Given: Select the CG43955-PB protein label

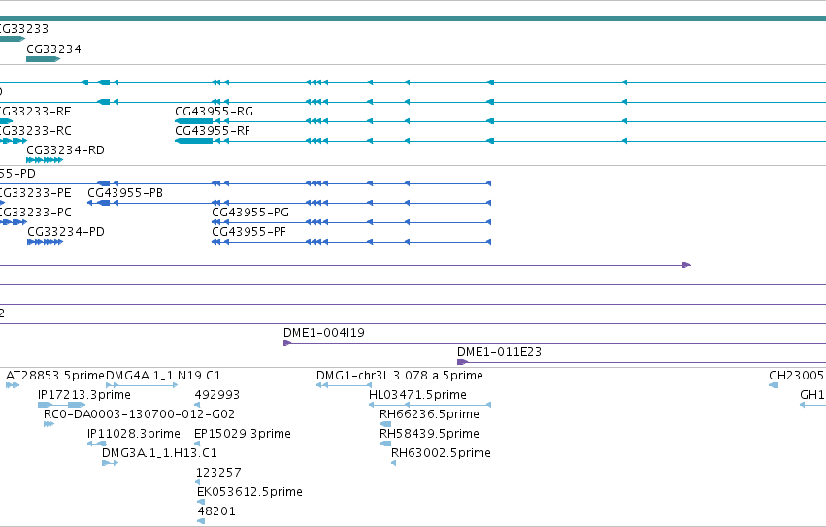Looking at the screenshot, I should (x=125, y=193).
